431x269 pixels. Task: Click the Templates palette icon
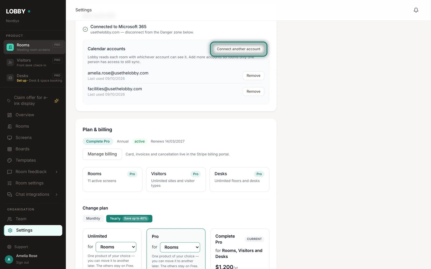[x=10, y=160]
